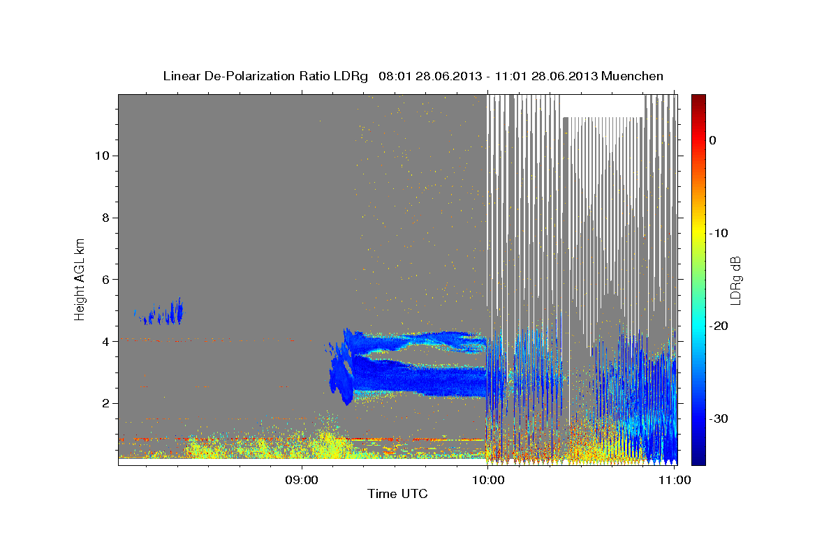Image resolution: width=838 pixels, height=558 pixels.
Task: Click the '11:00' time tick label
Action: coord(675,480)
